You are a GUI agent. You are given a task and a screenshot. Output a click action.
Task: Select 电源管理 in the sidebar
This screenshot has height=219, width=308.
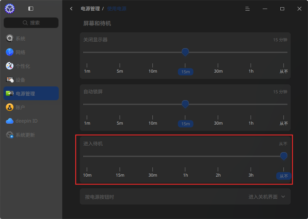coord(31,93)
